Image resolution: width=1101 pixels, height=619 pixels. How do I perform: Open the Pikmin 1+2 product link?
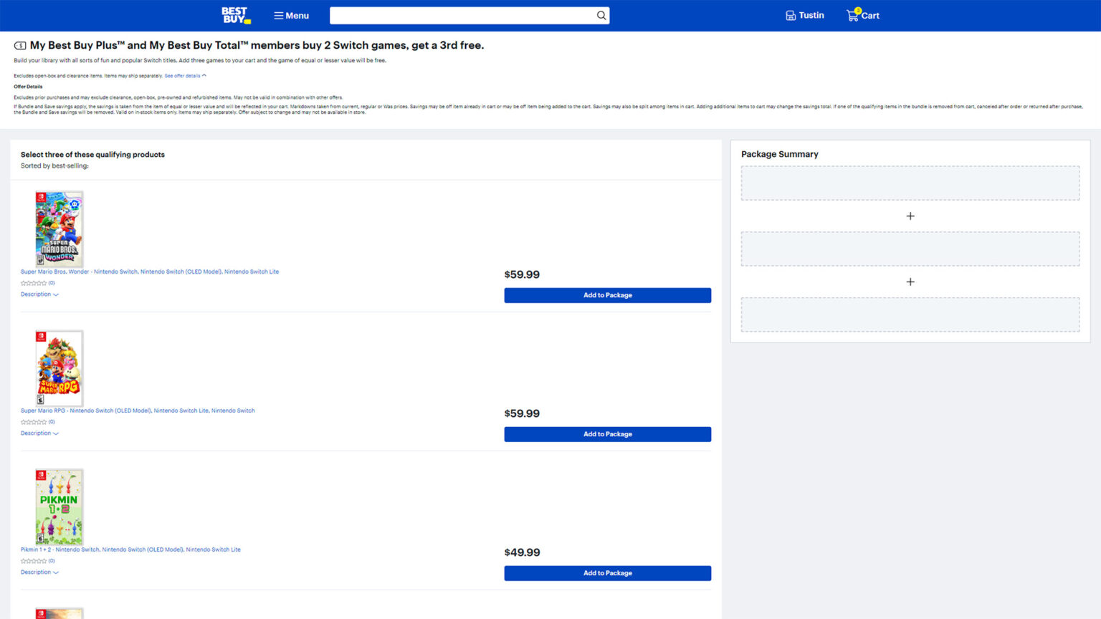[x=130, y=550]
